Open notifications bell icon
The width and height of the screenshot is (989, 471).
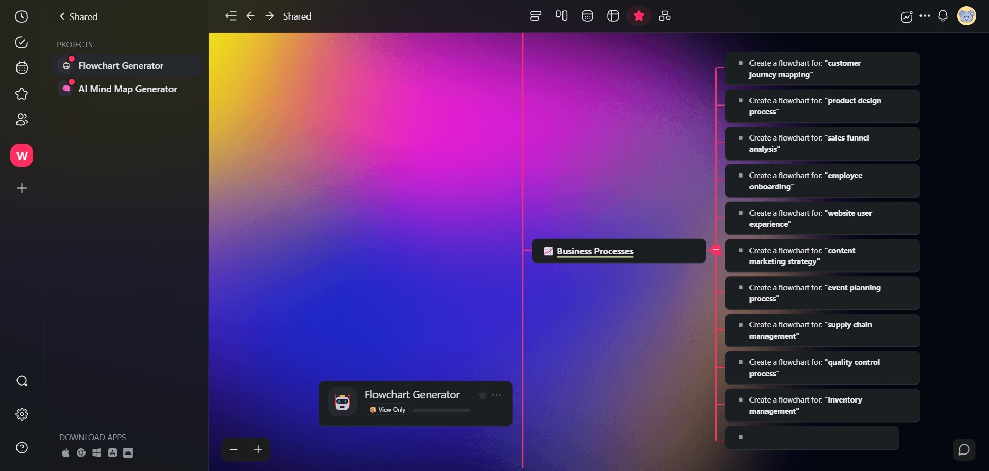click(943, 16)
